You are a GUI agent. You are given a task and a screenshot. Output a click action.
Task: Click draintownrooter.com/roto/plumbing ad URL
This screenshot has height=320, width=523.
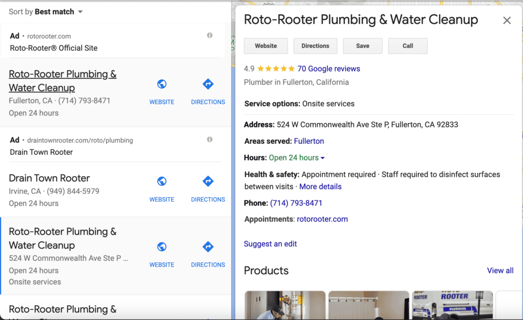[80, 141]
